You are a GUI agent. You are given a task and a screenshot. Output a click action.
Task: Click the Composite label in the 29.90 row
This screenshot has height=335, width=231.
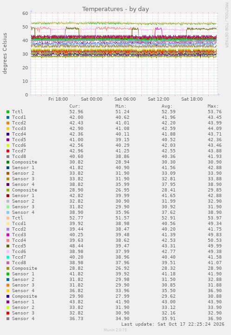[25, 296]
